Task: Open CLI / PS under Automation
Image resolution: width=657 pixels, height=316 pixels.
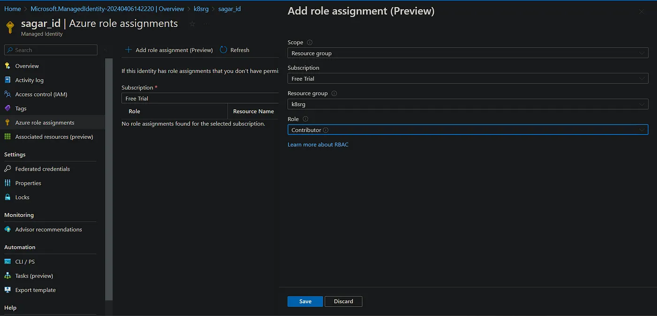Action: (x=25, y=261)
